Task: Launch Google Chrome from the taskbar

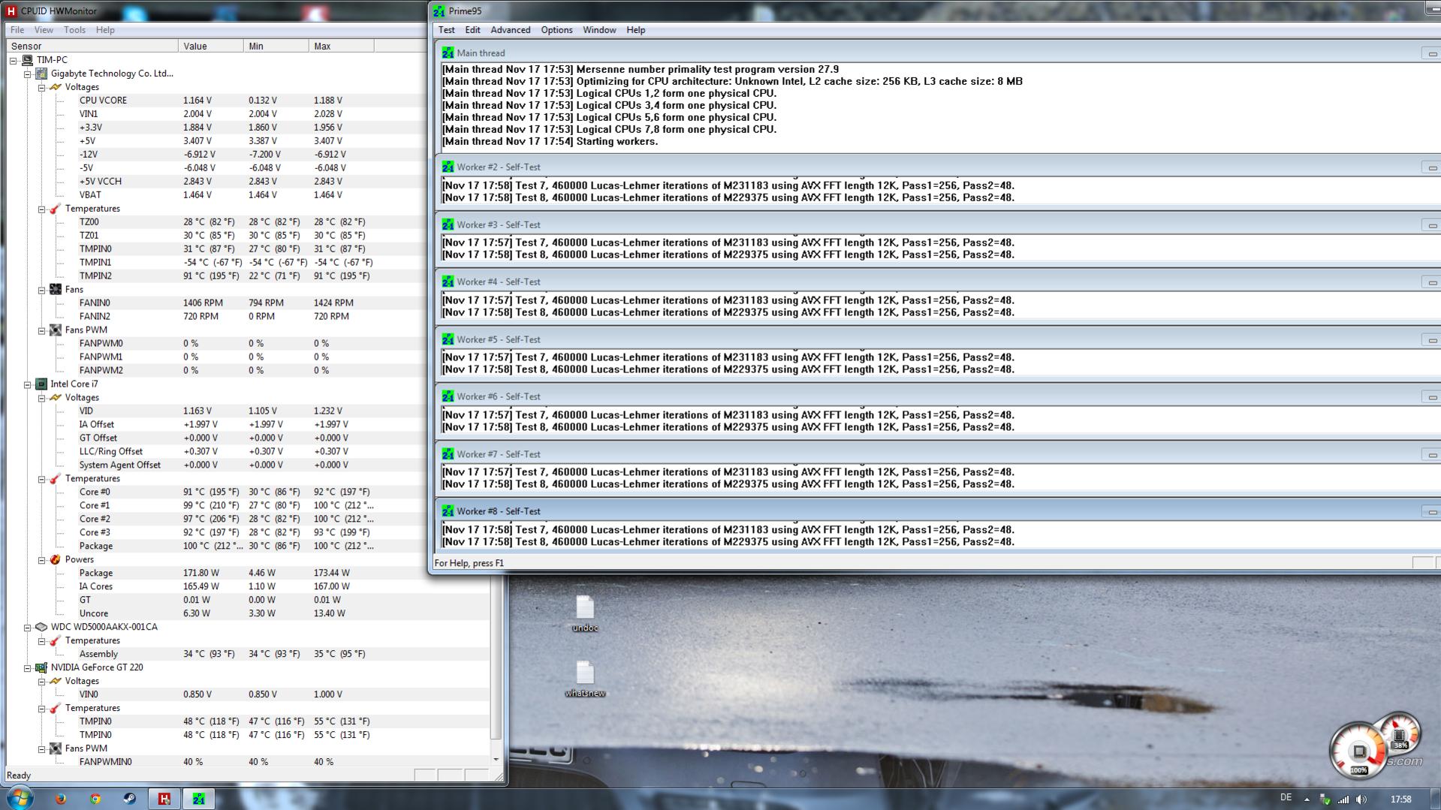Action: pos(95,799)
